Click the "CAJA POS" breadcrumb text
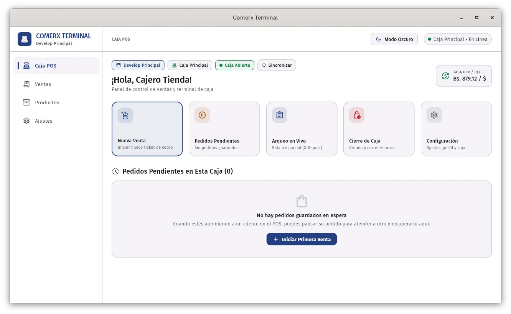This screenshot has width=511, height=314. tap(121, 39)
